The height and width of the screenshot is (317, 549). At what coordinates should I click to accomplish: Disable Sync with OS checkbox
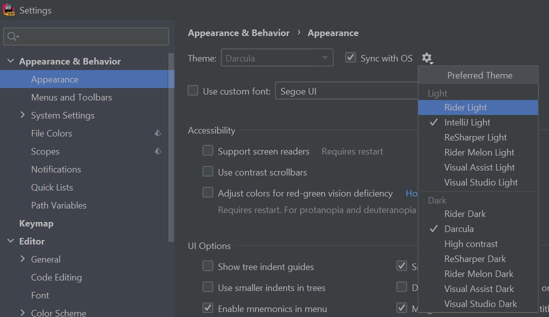pos(351,57)
